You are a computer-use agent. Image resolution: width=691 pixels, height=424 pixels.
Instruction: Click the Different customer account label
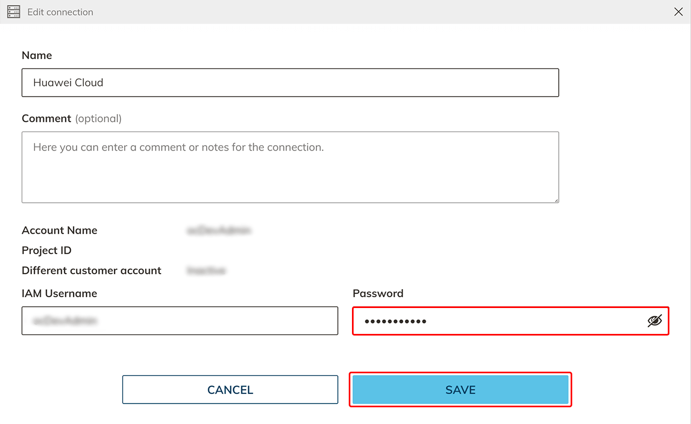pos(91,270)
